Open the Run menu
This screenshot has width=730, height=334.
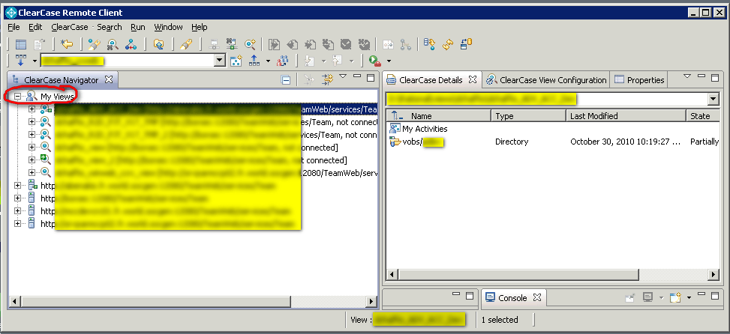[x=138, y=27]
